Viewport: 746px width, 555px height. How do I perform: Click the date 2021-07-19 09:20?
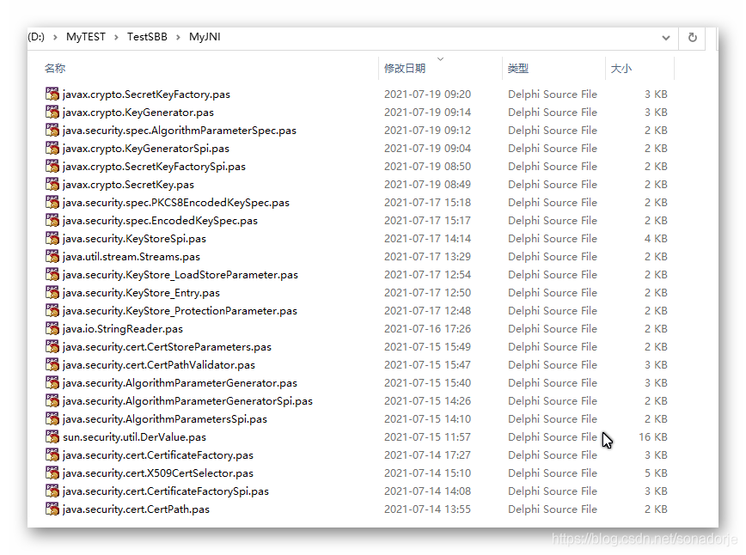click(x=427, y=95)
